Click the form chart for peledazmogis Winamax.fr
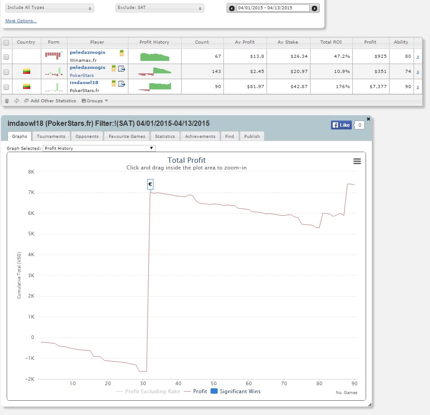This screenshot has width=430, height=415. tap(54, 55)
